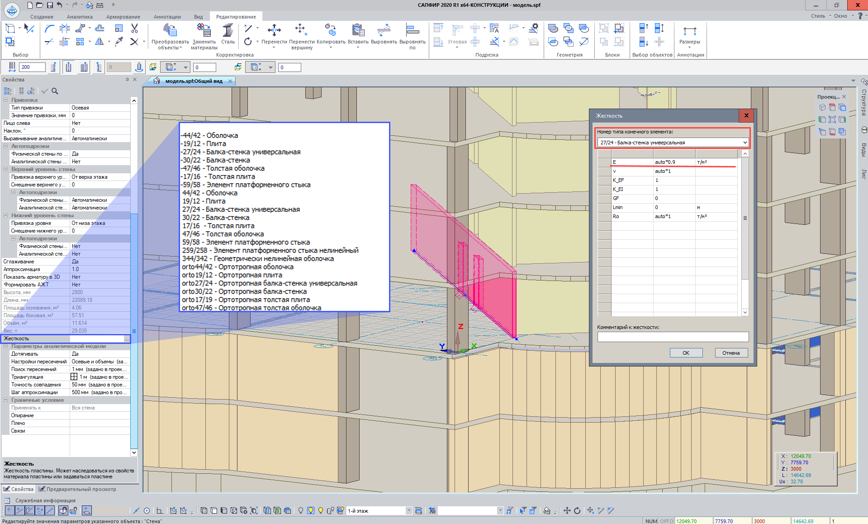Image resolution: width=868 pixels, height=524 pixels.
Task: Activate the Перенести move tool
Action: pyautogui.click(x=274, y=31)
